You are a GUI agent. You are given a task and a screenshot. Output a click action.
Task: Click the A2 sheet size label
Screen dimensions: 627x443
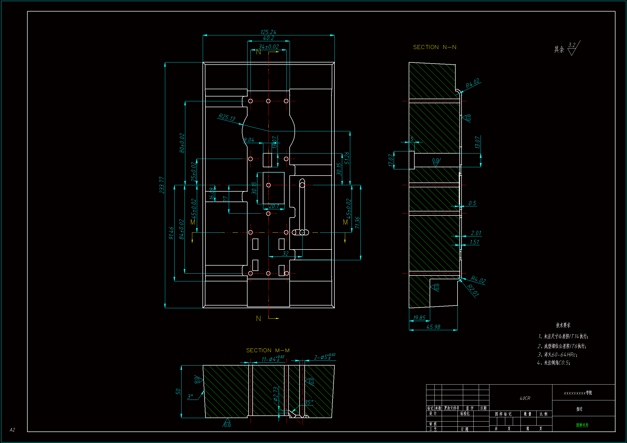[12, 430]
